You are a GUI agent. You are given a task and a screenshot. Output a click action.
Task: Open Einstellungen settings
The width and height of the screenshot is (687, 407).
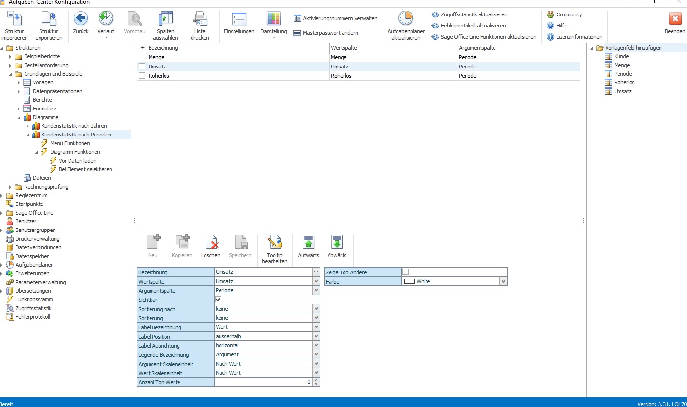239,19
